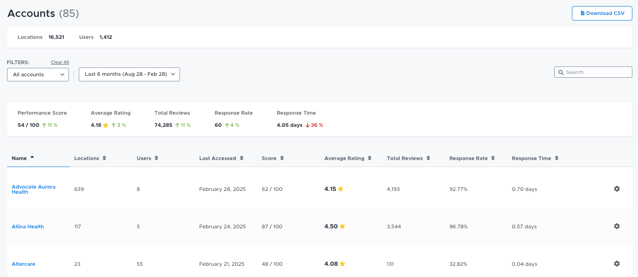Viewport: 638px width, 277px height.
Task: Open settings gear for Allina Health row
Action: click(617, 226)
